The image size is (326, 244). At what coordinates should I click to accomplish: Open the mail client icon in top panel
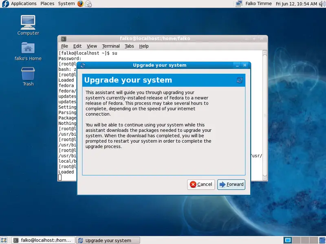88,4
